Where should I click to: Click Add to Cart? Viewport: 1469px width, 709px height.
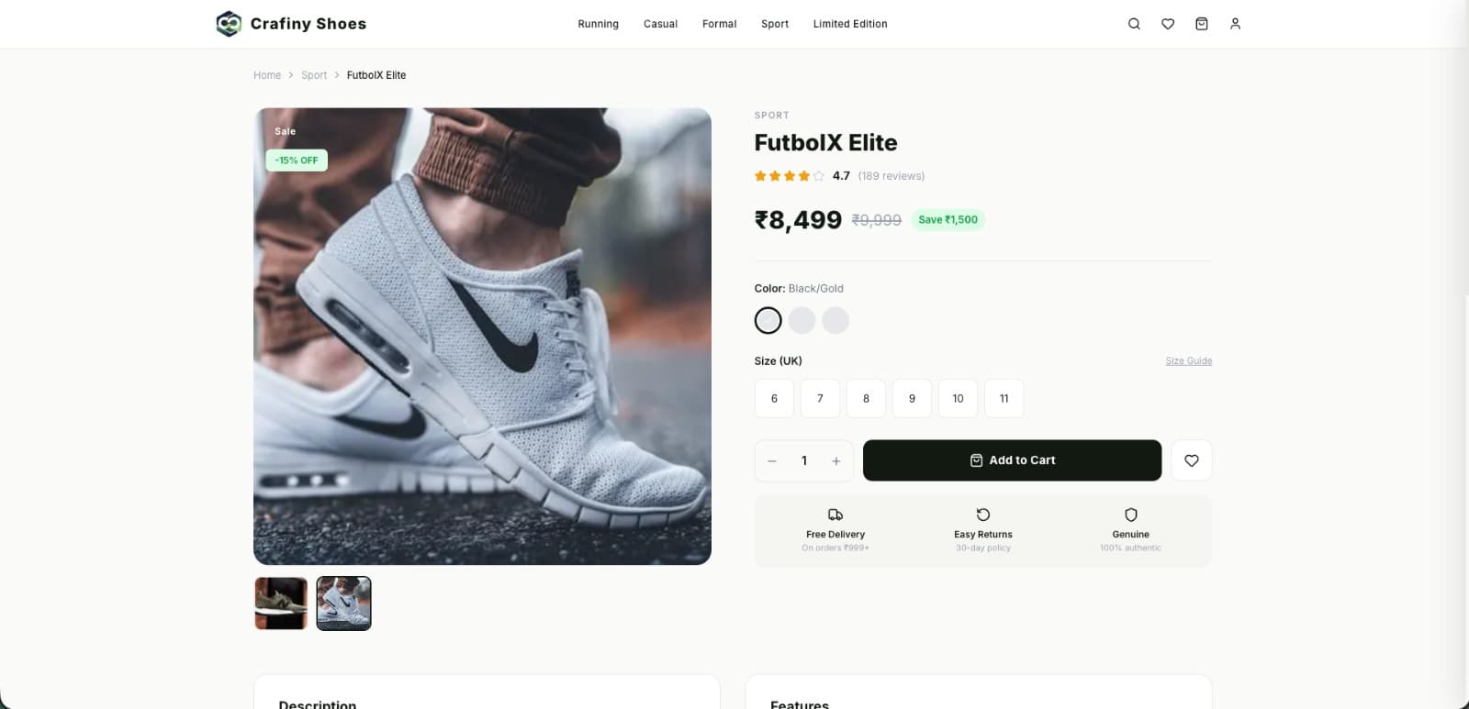(x=1012, y=460)
